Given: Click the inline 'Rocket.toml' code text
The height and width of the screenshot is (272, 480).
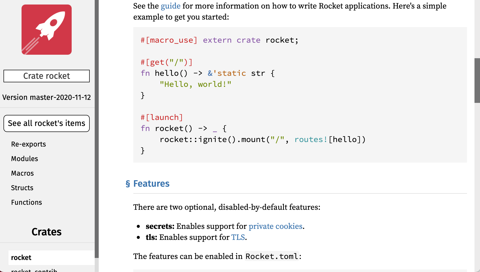Looking at the screenshot, I should tap(272, 256).
